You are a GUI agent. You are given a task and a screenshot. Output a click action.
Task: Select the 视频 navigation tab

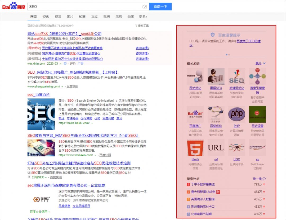58,16
